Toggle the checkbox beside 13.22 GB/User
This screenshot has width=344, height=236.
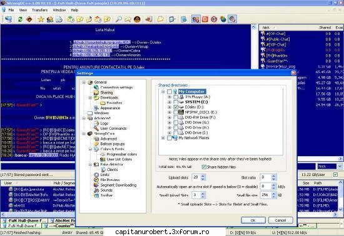point(335,174)
